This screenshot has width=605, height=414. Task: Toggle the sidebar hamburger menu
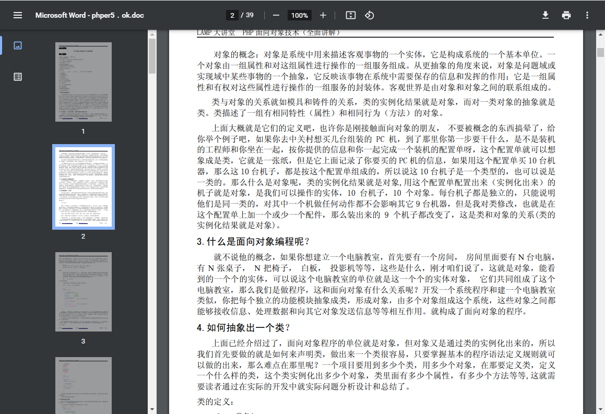[18, 16]
